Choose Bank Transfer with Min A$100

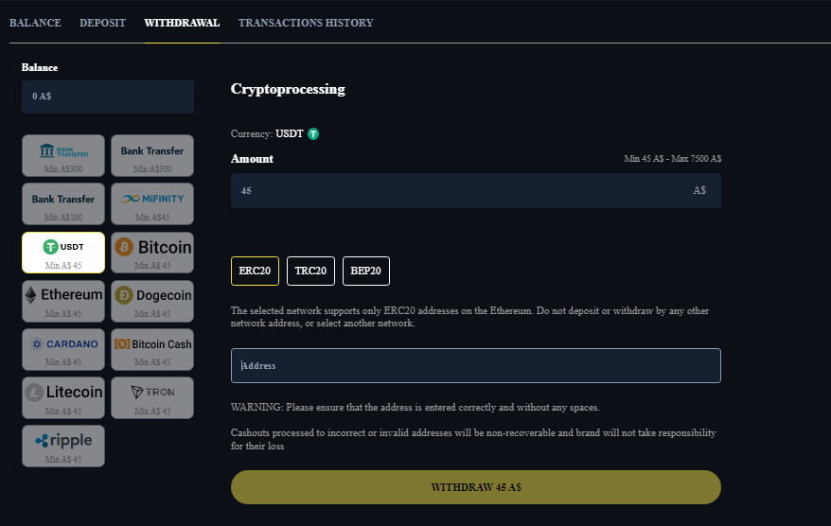pyautogui.click(x=63, y=203)
